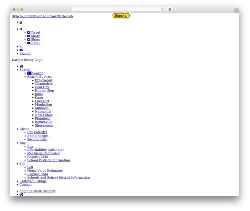The height and width of the screenshot is (211, 250).
Task: Click the Sell submenu link
Action: (x=30, y=167)
